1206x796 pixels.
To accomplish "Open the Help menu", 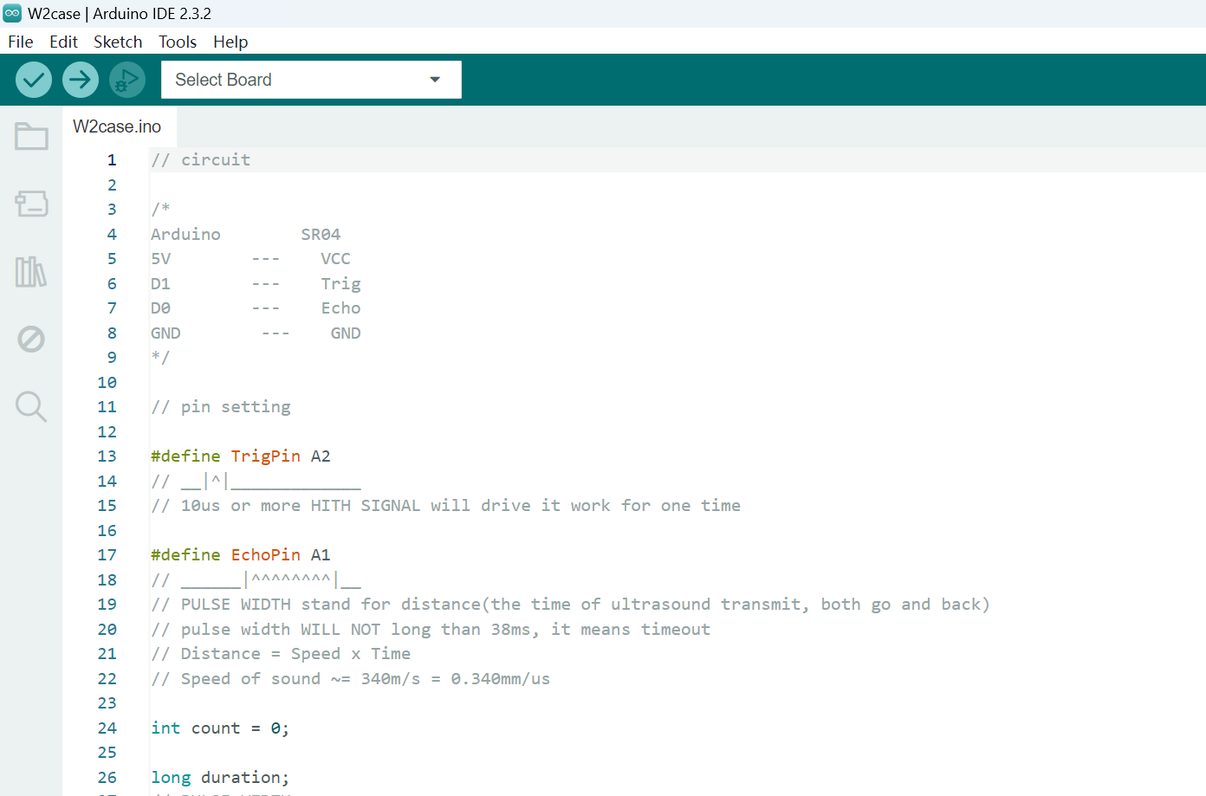I will (x=230, y=42).
